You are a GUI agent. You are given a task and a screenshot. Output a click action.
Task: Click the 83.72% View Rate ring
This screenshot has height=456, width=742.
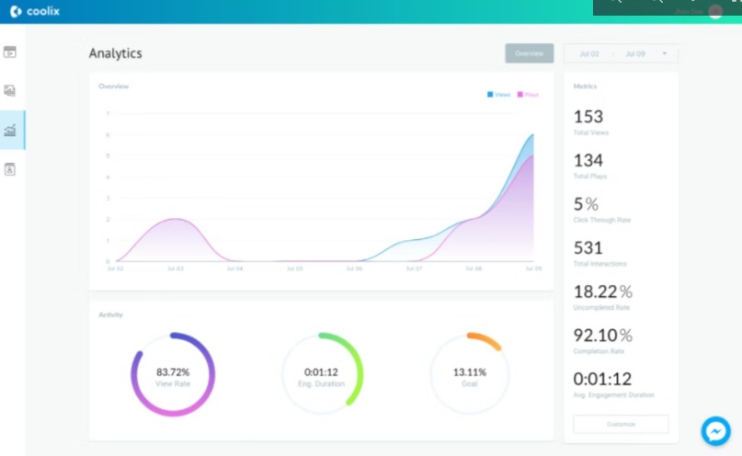coord(173,374)
